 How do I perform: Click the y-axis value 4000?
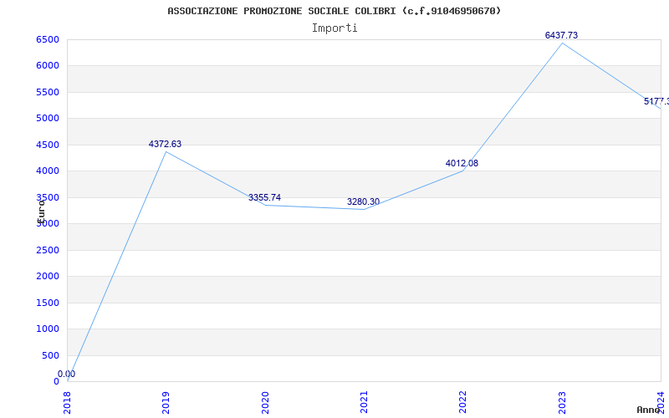48,171
